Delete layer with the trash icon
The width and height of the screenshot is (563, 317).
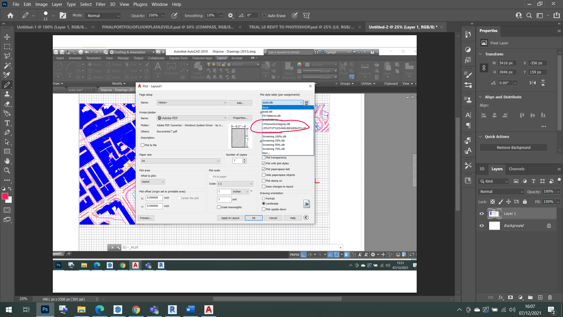pos(550,297)
